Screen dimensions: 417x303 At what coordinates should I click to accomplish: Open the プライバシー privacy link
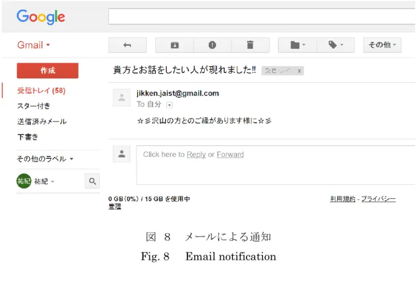pyautogui.click(x=378, y=199)
